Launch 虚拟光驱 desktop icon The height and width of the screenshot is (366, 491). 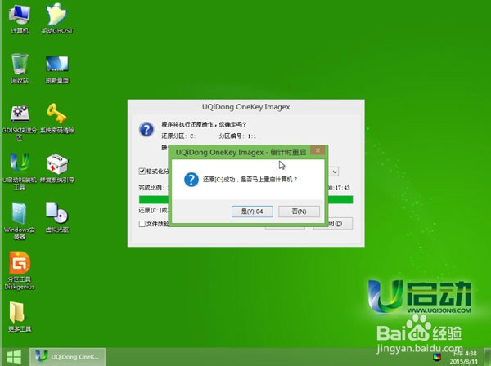[x=57, y=217]
